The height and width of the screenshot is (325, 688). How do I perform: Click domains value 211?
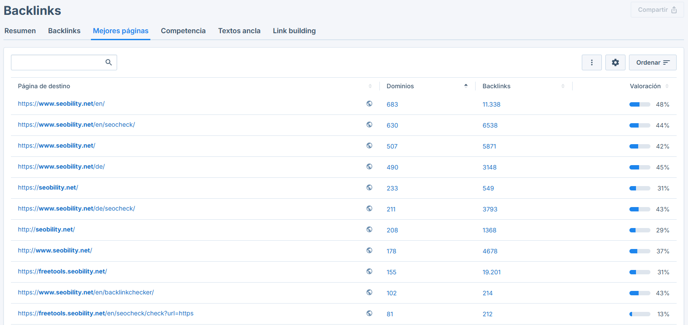click(x=391, y=209)
